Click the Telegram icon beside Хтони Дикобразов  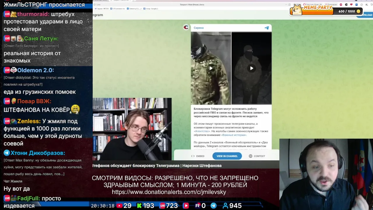click(7, 153)
